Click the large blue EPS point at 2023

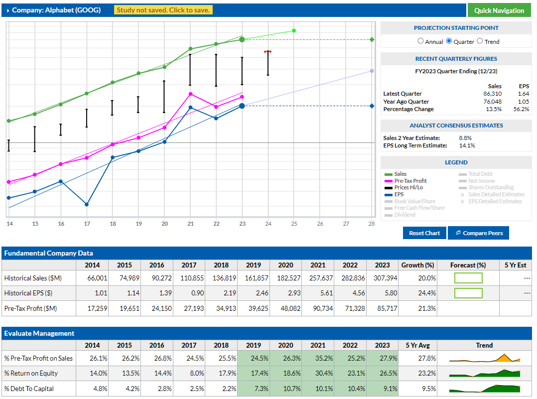click(242, 106)
